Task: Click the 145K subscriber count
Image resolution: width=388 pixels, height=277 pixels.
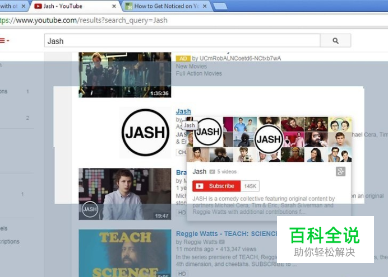Action: click(250, 186)
